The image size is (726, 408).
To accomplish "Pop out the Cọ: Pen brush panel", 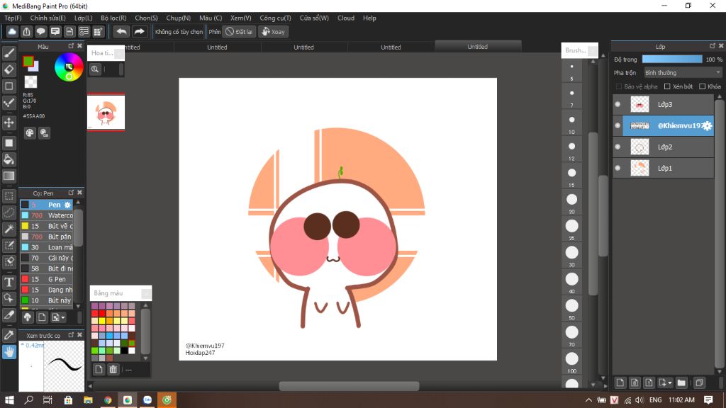I will click(71, 193).
